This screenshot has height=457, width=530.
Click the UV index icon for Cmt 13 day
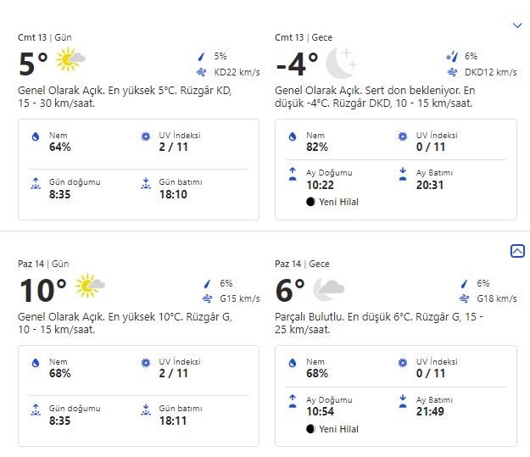click(145, 136)
